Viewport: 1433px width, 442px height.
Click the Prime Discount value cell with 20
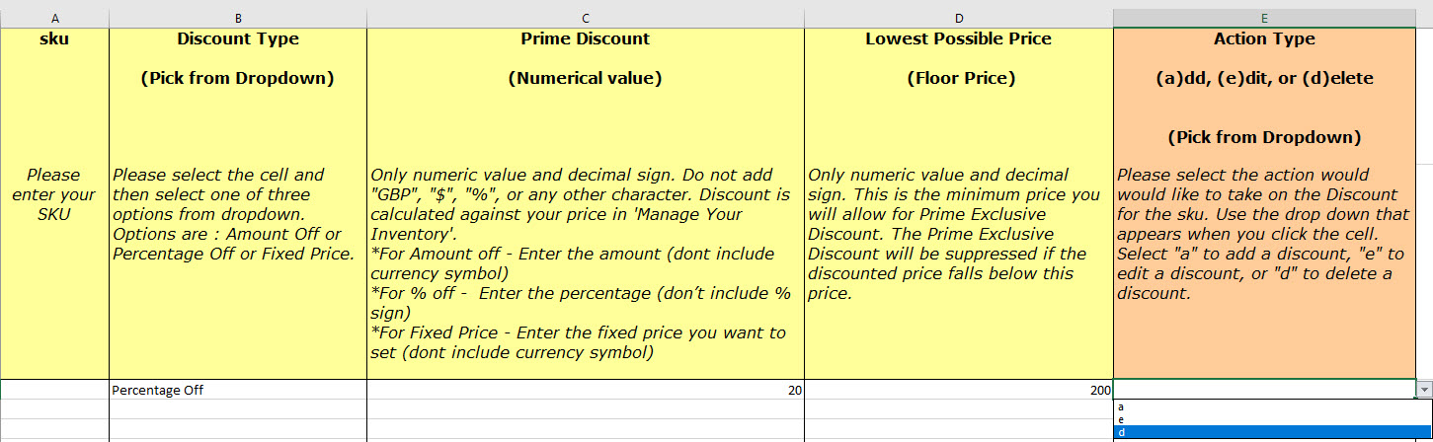[586, 390]
